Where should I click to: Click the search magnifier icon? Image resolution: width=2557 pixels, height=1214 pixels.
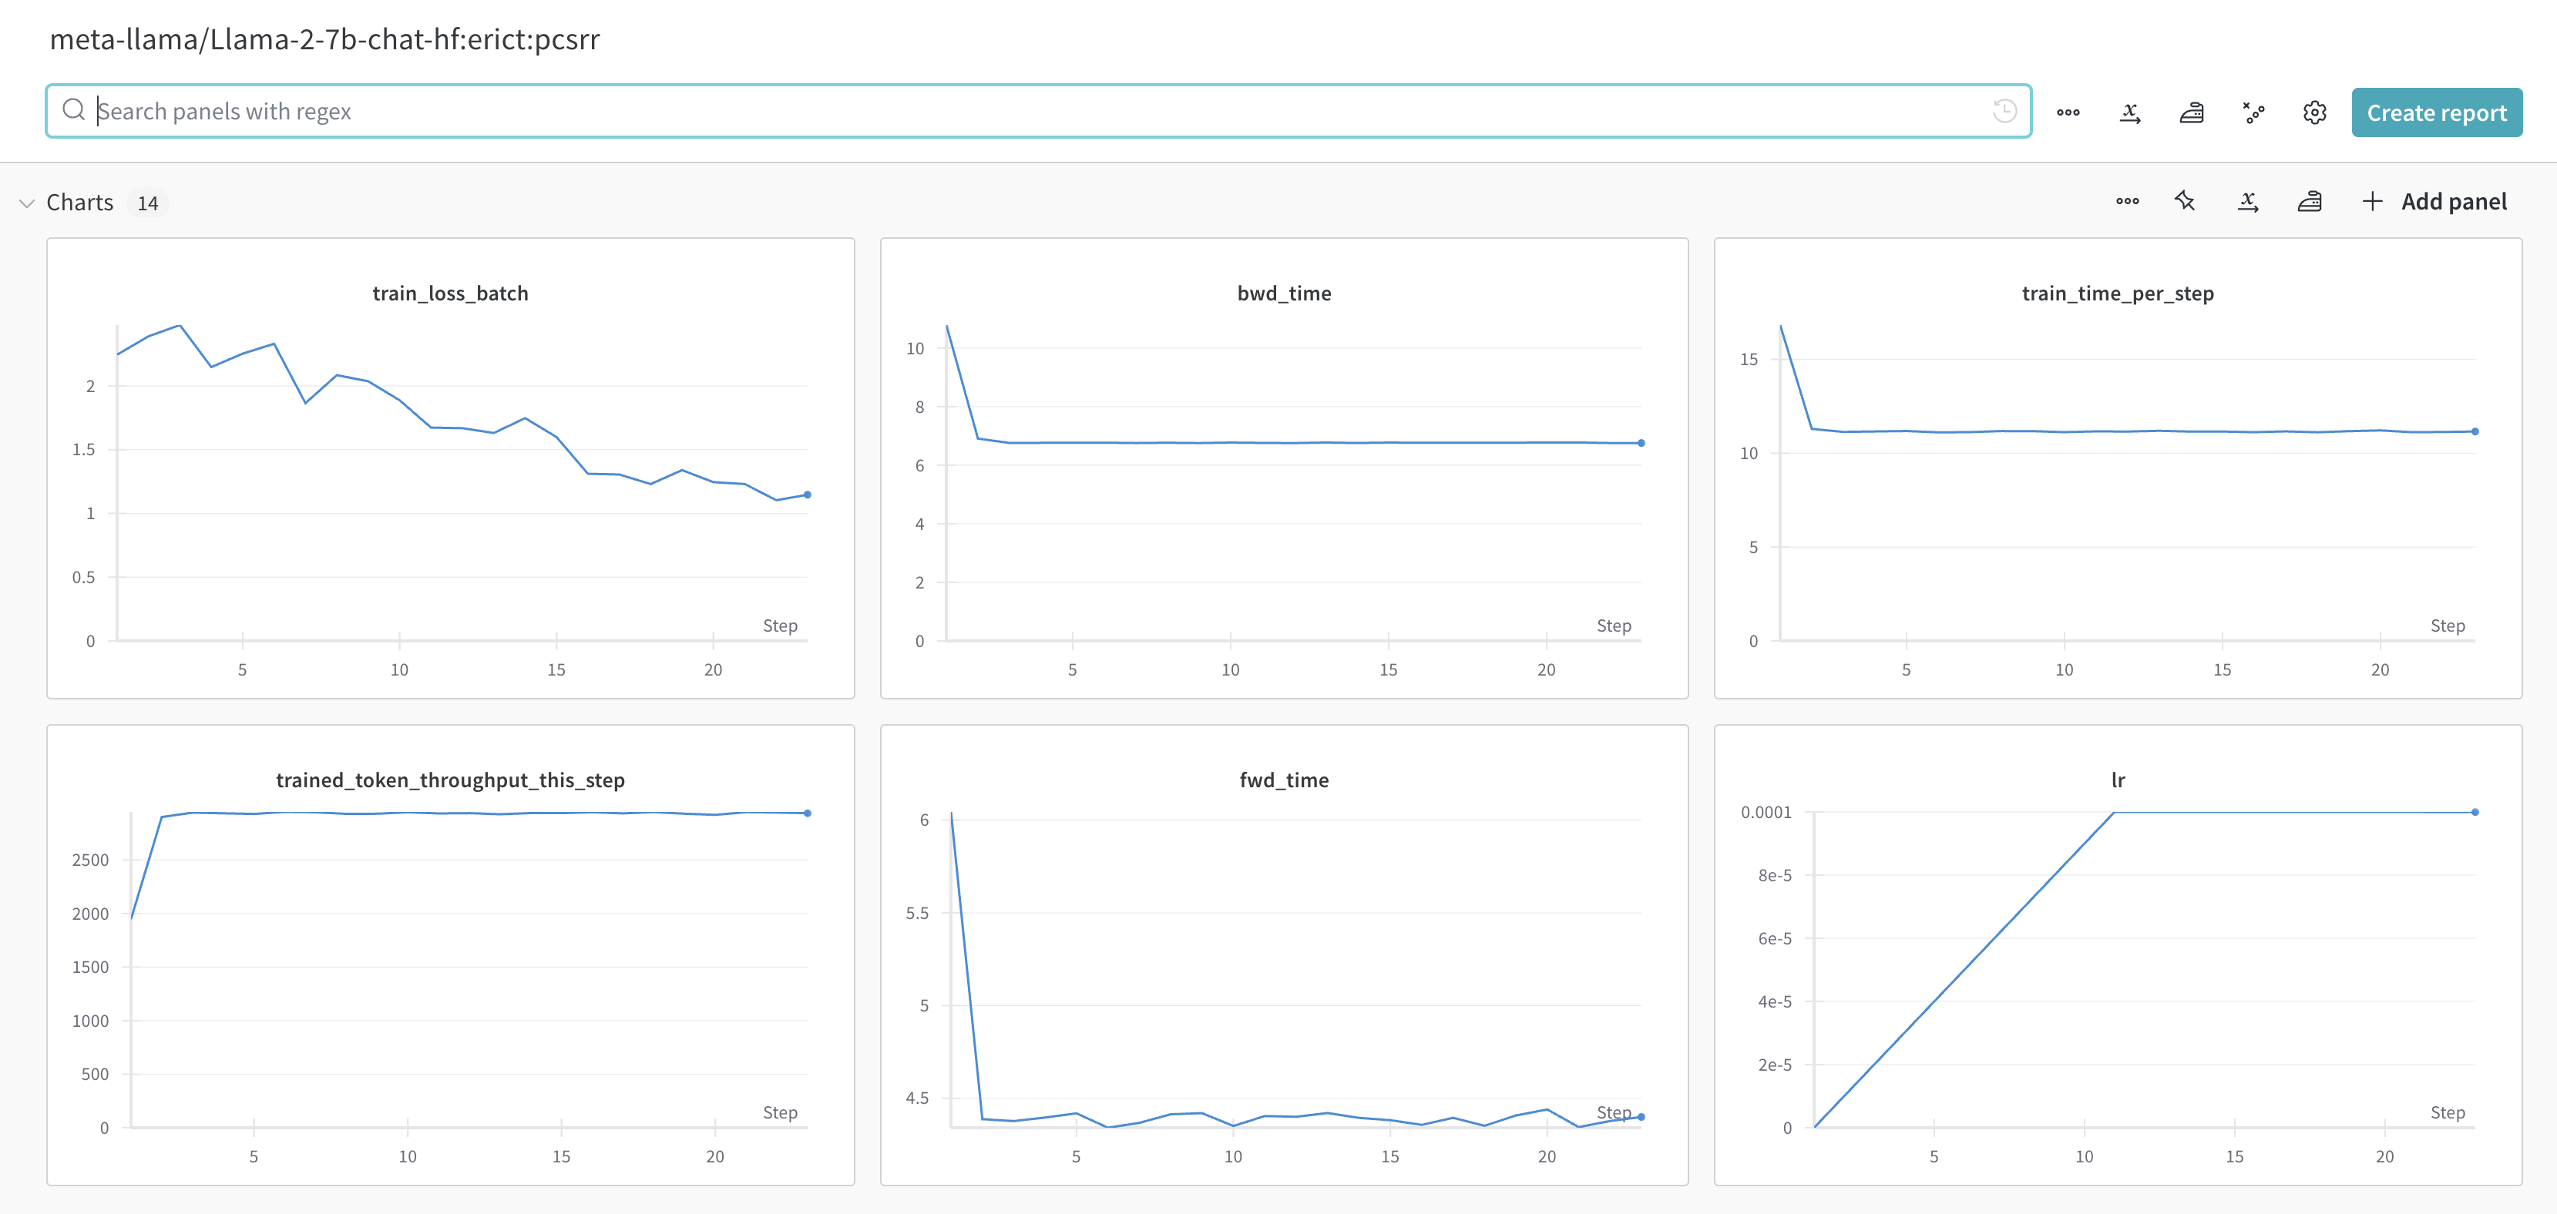73,110
